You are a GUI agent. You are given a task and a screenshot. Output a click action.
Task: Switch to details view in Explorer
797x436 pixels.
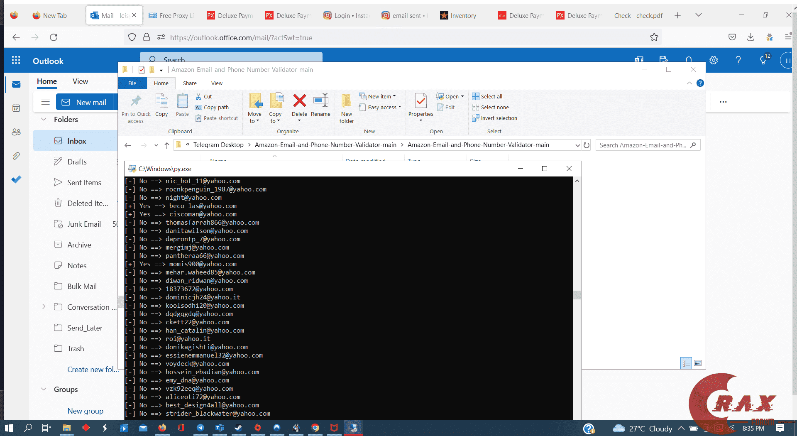(687, 363)
